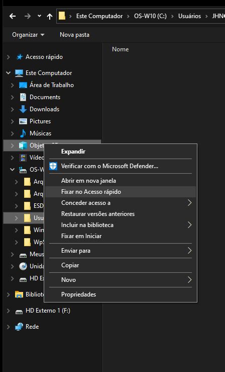
Task: Select the Rede network icon
Action: coord(19,327)
